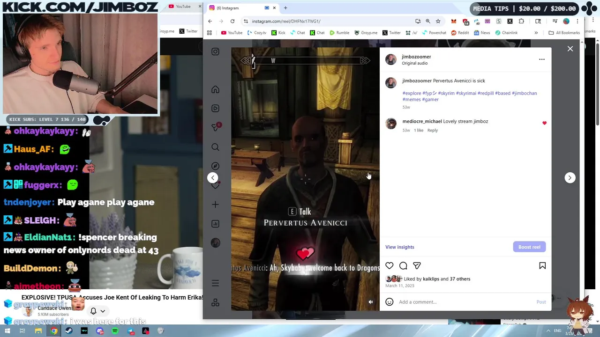Click the Boost reel button
600x337 pixels.
tap(529, 247)
